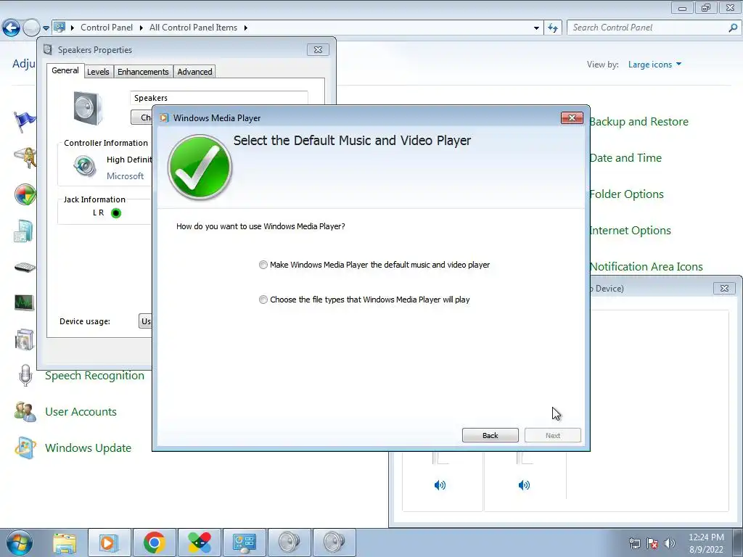Open User Accounts

tap(81, 412)
